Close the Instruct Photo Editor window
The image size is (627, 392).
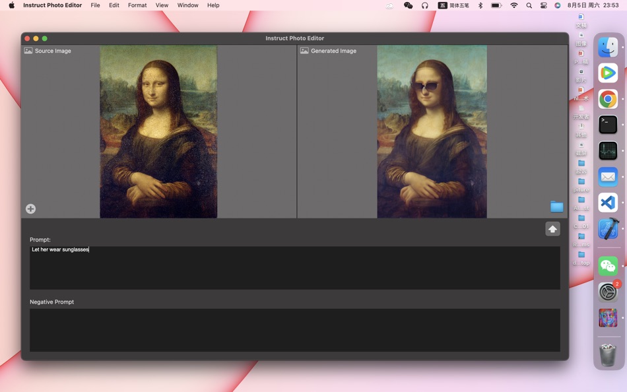pos(27,38)
